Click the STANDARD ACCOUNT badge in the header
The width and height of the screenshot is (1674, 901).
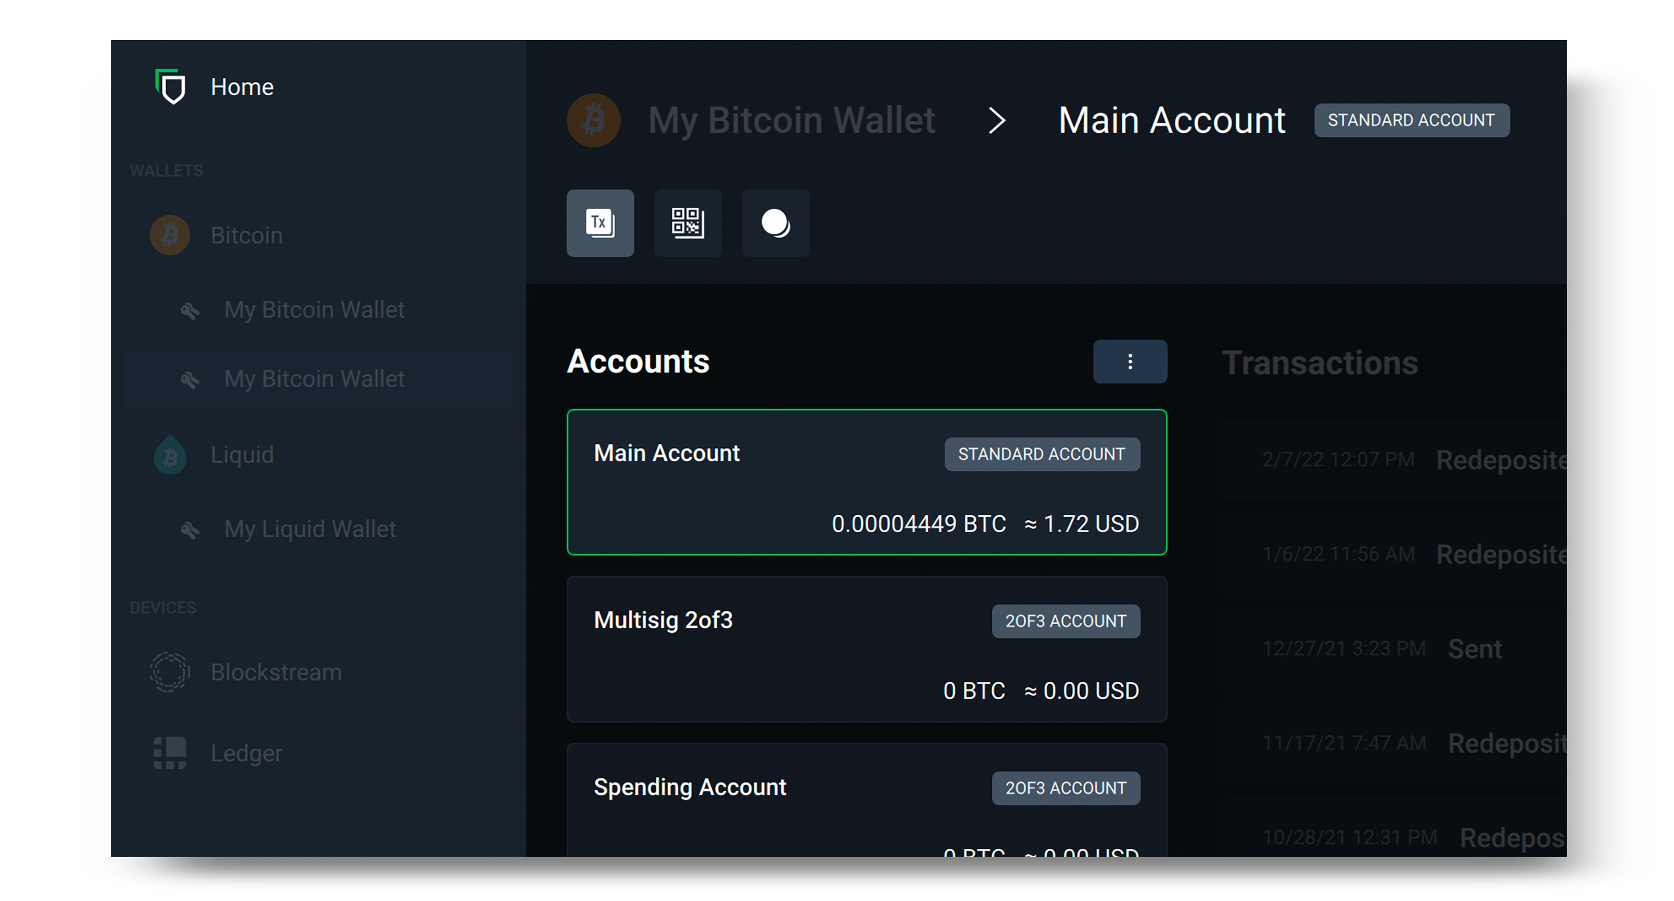(x=1411, y=119)
